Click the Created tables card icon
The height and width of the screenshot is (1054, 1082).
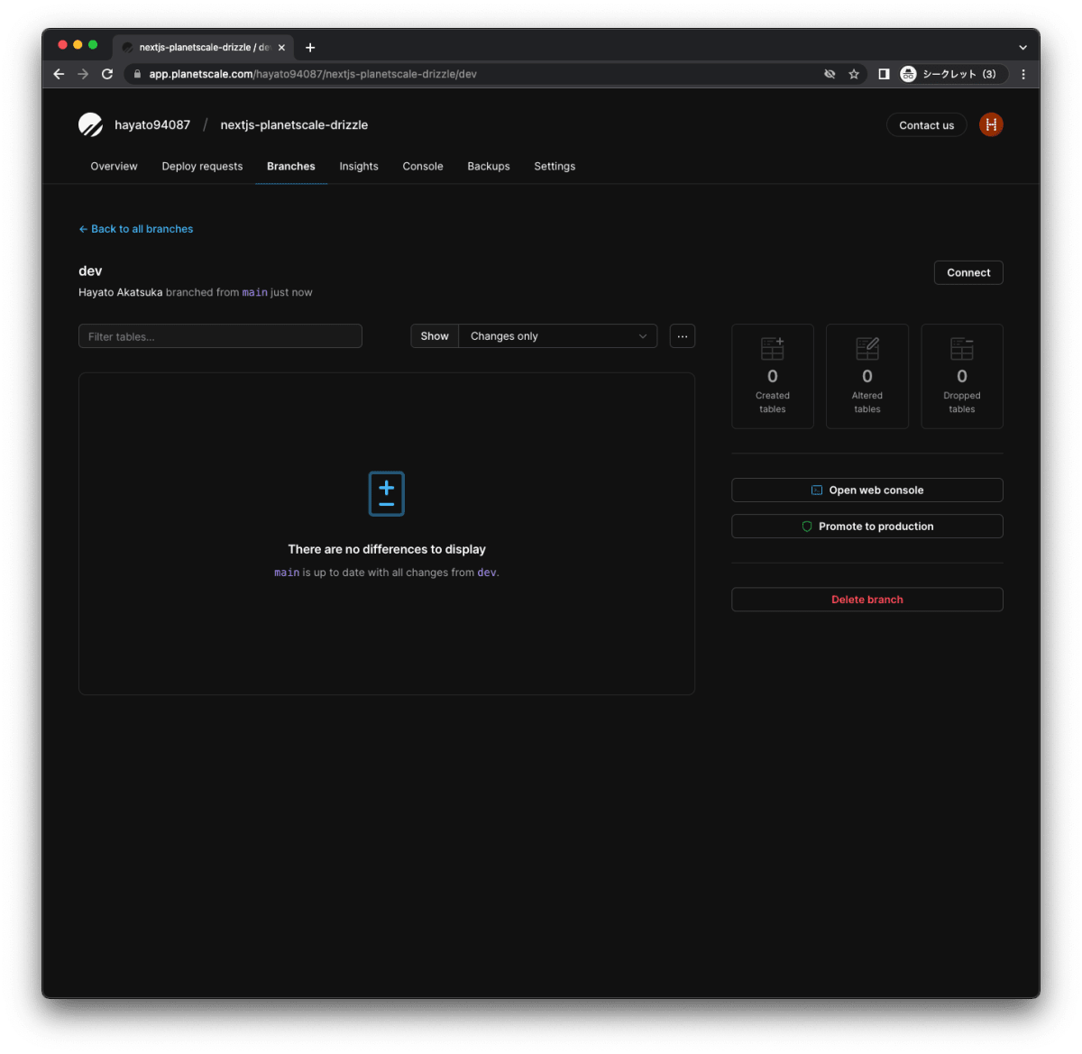pyautogui.click(x=773, y=348)
